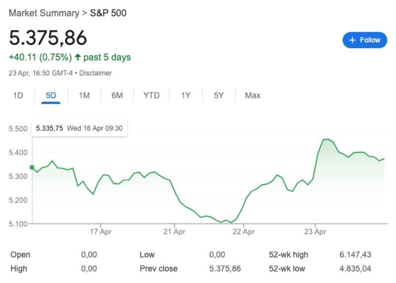Switch to the 1M chart range
This screenshot has width=396, height=283.
click(x=84, y=95)
